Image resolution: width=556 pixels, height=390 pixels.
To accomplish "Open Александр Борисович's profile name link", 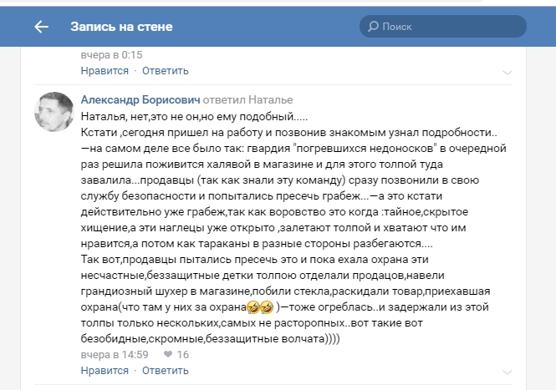I will coord(140,100).
